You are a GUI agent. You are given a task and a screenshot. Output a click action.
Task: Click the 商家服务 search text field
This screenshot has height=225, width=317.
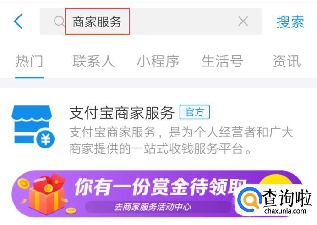point(151,21)
